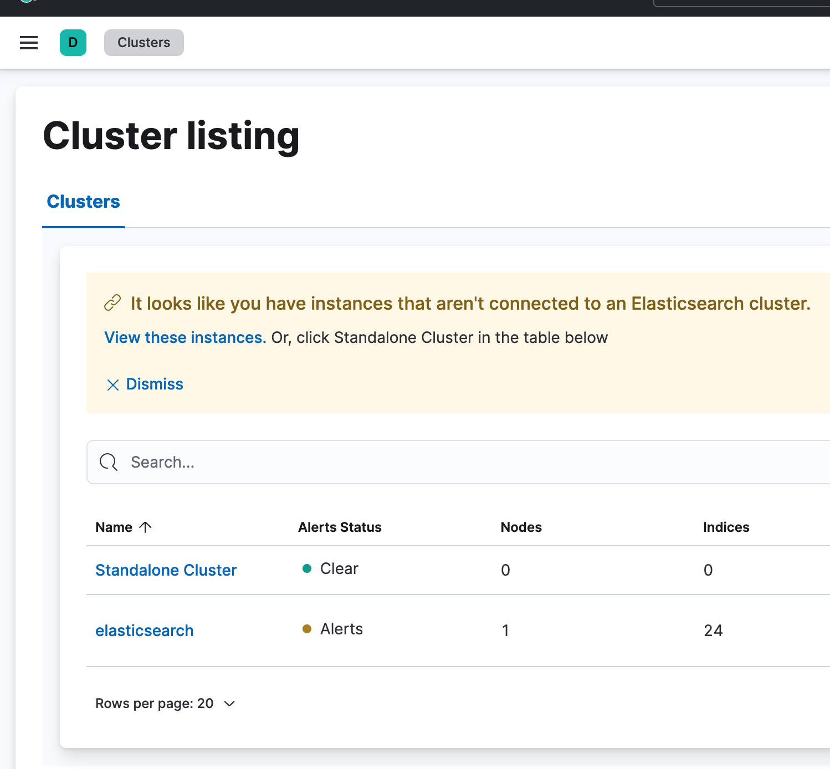Click the broken link icon in the warning banner
This screenshot has width=830, height=769.
[x=112, y=303]
